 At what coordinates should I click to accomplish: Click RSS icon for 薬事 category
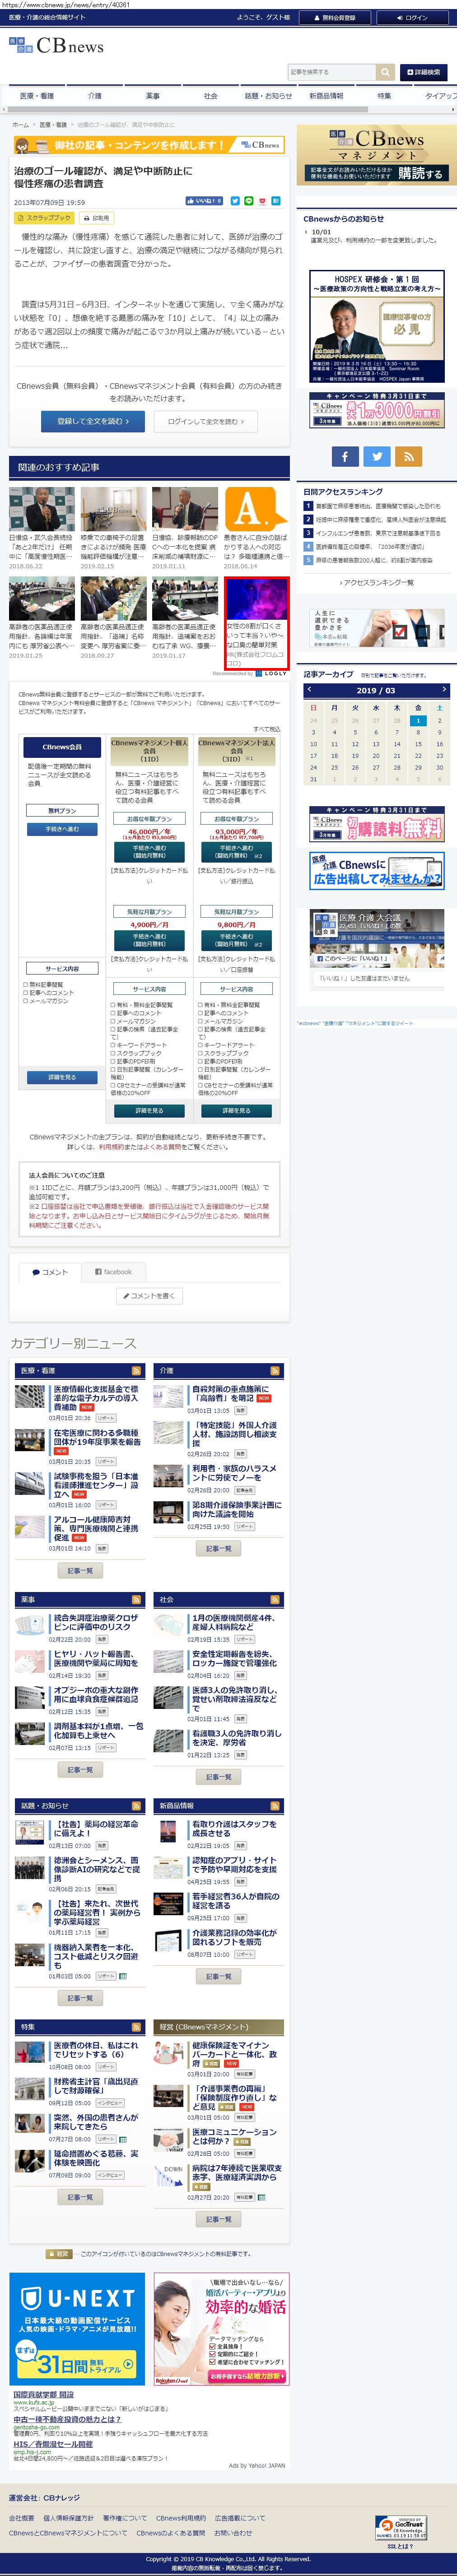pos(136,1599)
